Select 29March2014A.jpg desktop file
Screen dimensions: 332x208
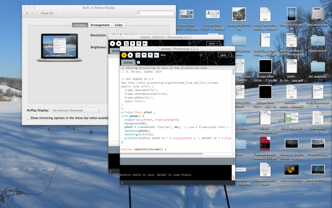point(292,14)
